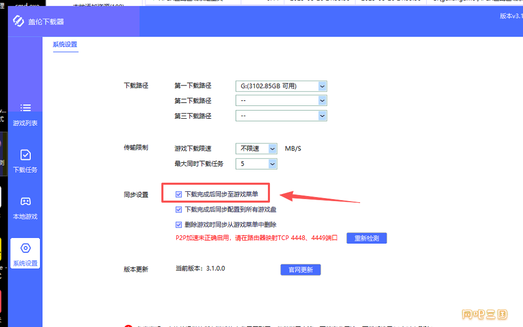Open 下载任务 via its checkmark icon
523x327 pixels.
pos(25,155)
